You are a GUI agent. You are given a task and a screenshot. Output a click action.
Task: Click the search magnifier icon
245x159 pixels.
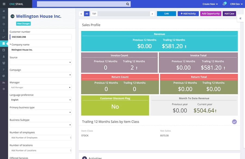tap(127, 4)
